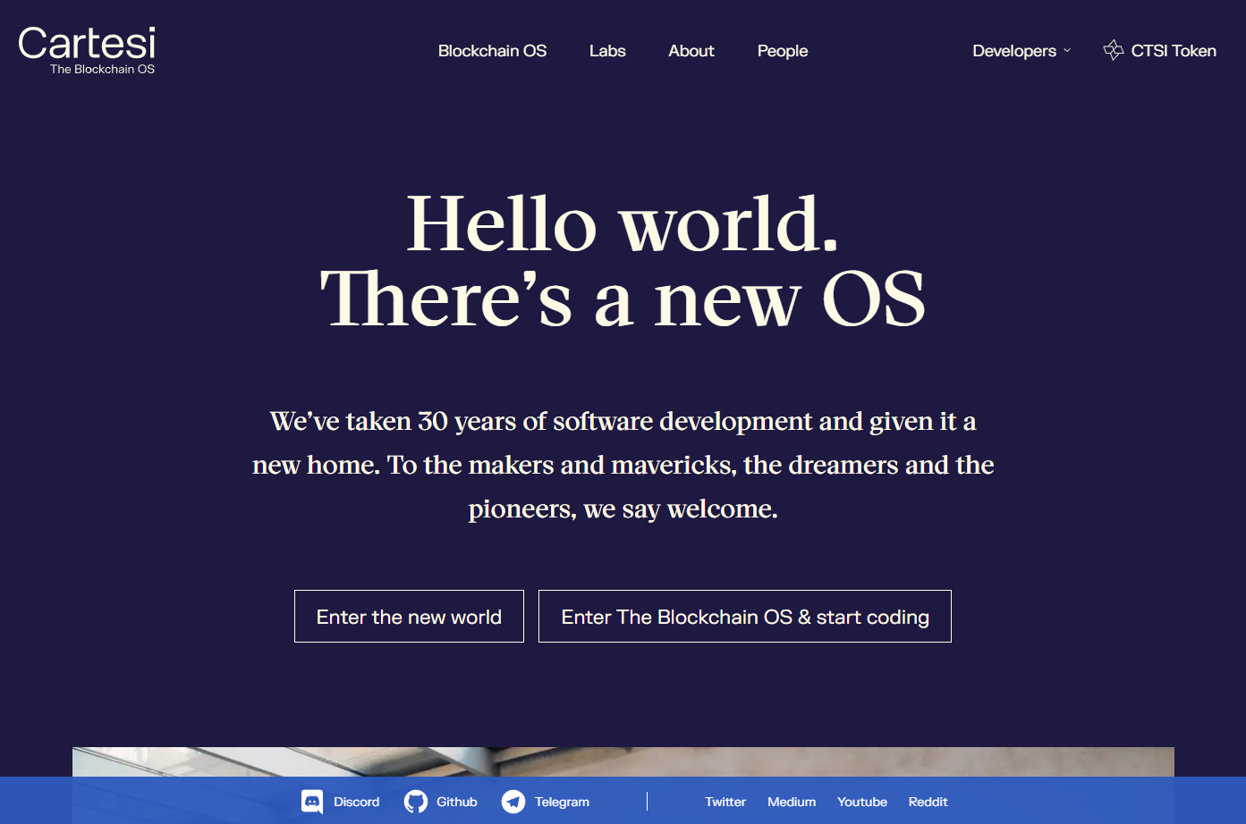Open the About page

691,51
